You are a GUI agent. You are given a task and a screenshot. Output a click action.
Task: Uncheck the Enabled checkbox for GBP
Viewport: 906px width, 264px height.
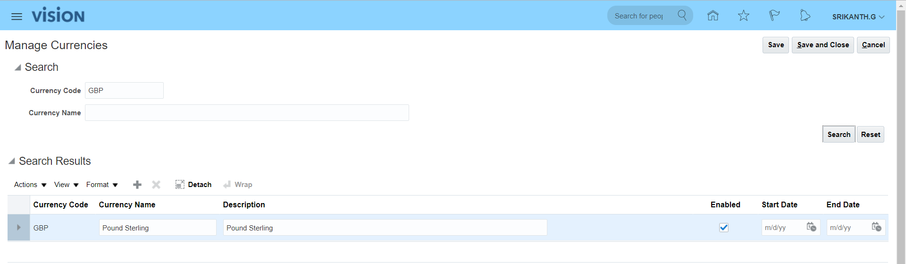(x=724, y=228)
